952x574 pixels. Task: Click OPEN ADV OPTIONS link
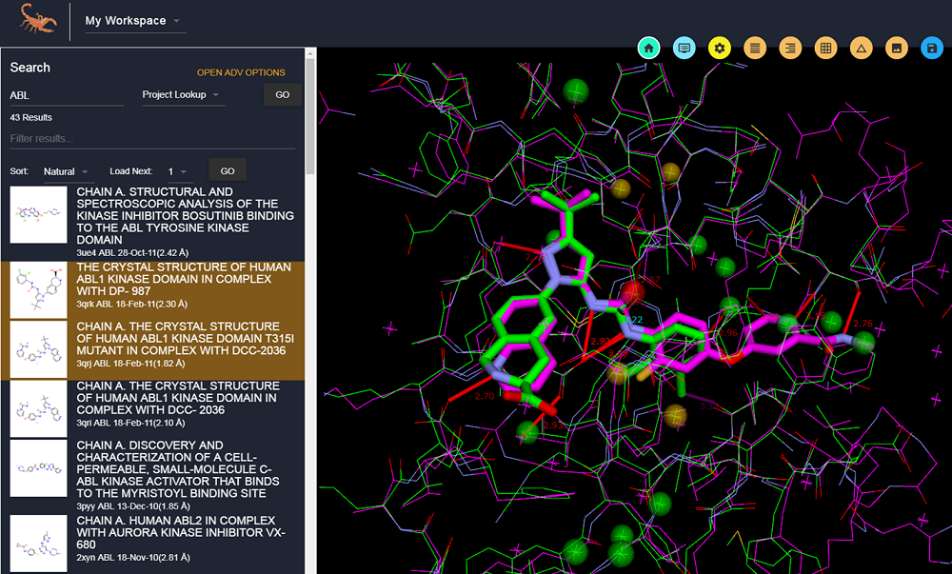[x=241, y=72]
